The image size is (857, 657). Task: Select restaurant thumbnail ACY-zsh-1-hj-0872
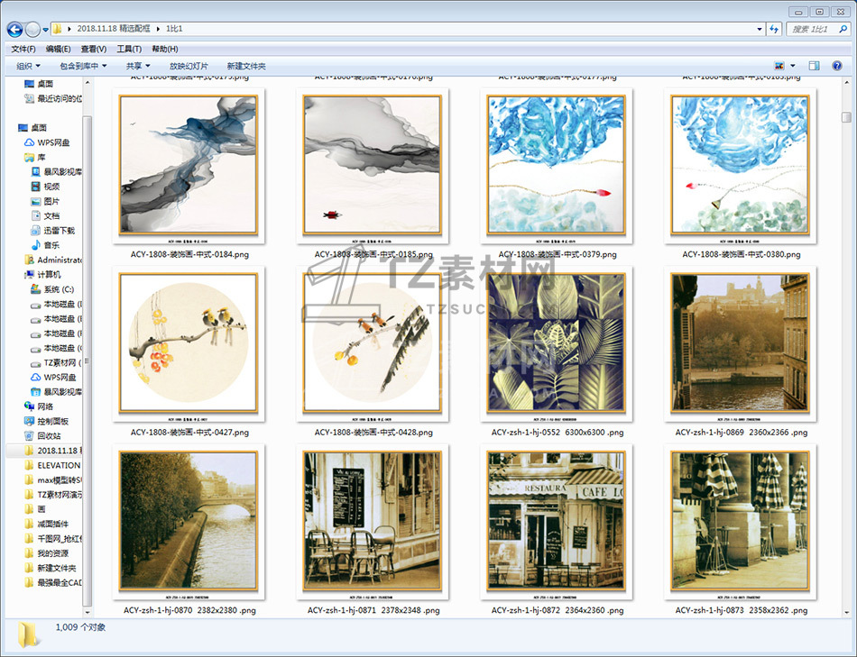pos(556,522)
